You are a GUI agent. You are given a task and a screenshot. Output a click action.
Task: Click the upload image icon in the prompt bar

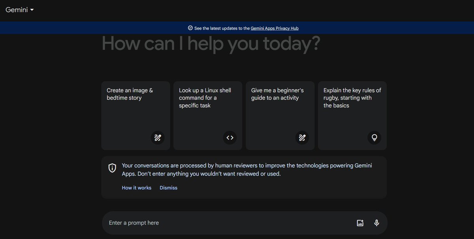pyautogui.click(x=360, y=223)
